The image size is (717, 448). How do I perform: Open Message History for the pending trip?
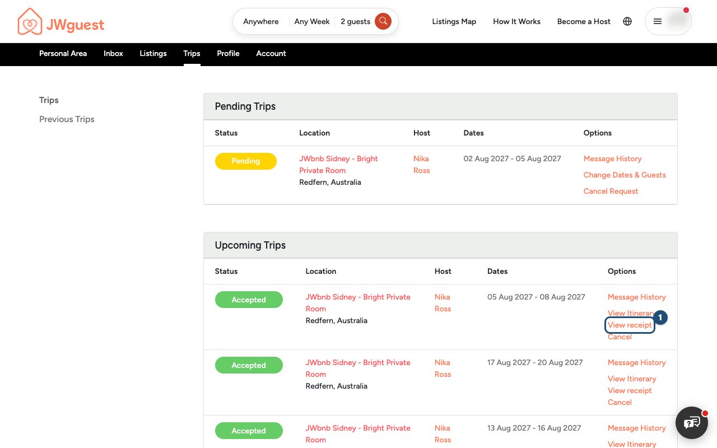(x=612, y=159)
